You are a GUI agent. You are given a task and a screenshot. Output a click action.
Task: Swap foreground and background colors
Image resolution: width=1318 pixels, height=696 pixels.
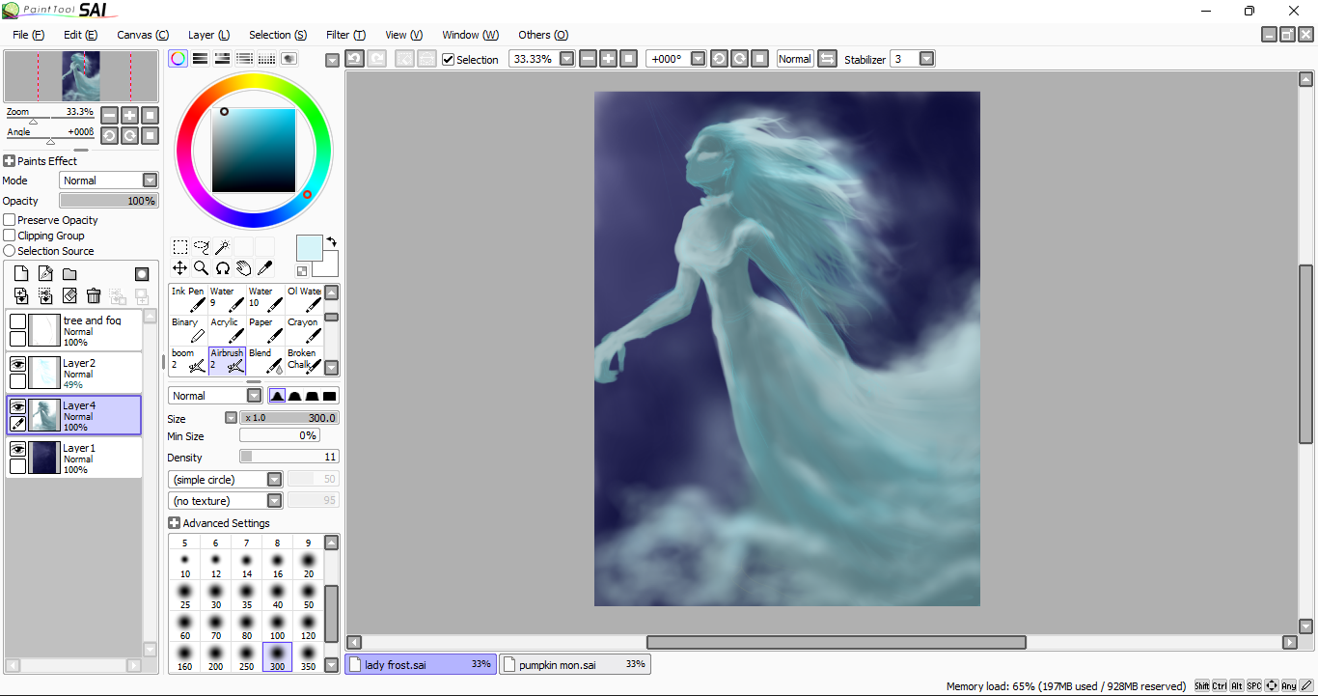(x=331, y=242)
